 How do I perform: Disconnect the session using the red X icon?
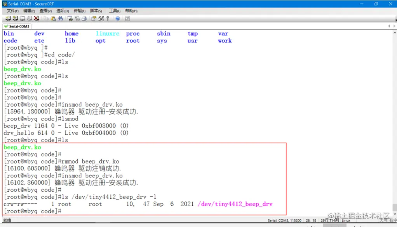(36, 19)
